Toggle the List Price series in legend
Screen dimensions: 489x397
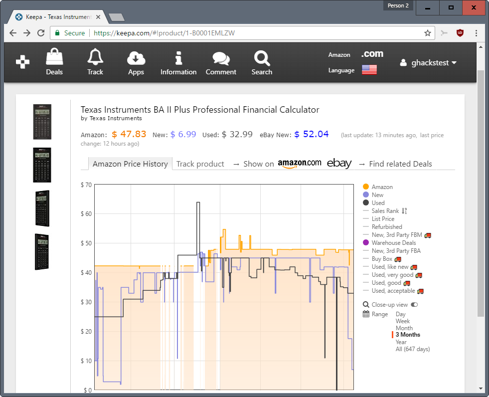(x=379, y=219)
